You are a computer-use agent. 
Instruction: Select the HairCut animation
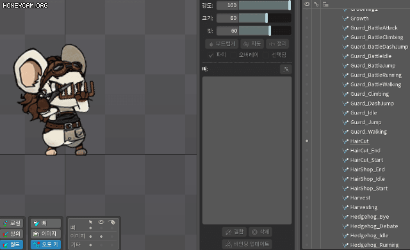(x=359, y=141)
